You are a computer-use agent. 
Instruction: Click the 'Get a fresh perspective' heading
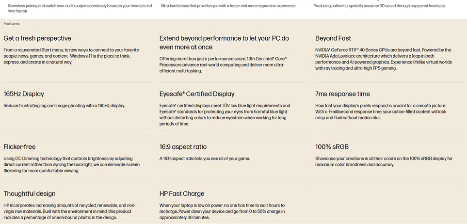[37, 38]
